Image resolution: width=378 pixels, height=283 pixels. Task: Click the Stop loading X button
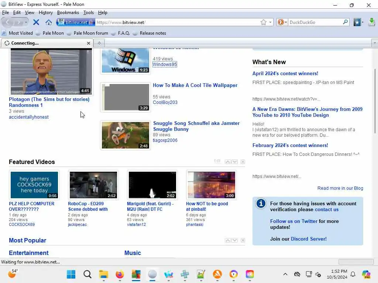(x=36, y=22)
